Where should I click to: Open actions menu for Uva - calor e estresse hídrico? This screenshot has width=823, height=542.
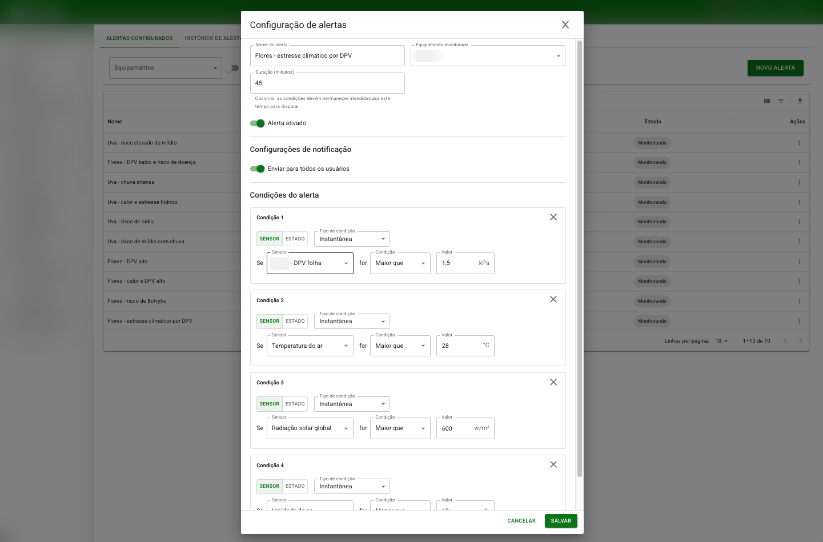(799, 202)
